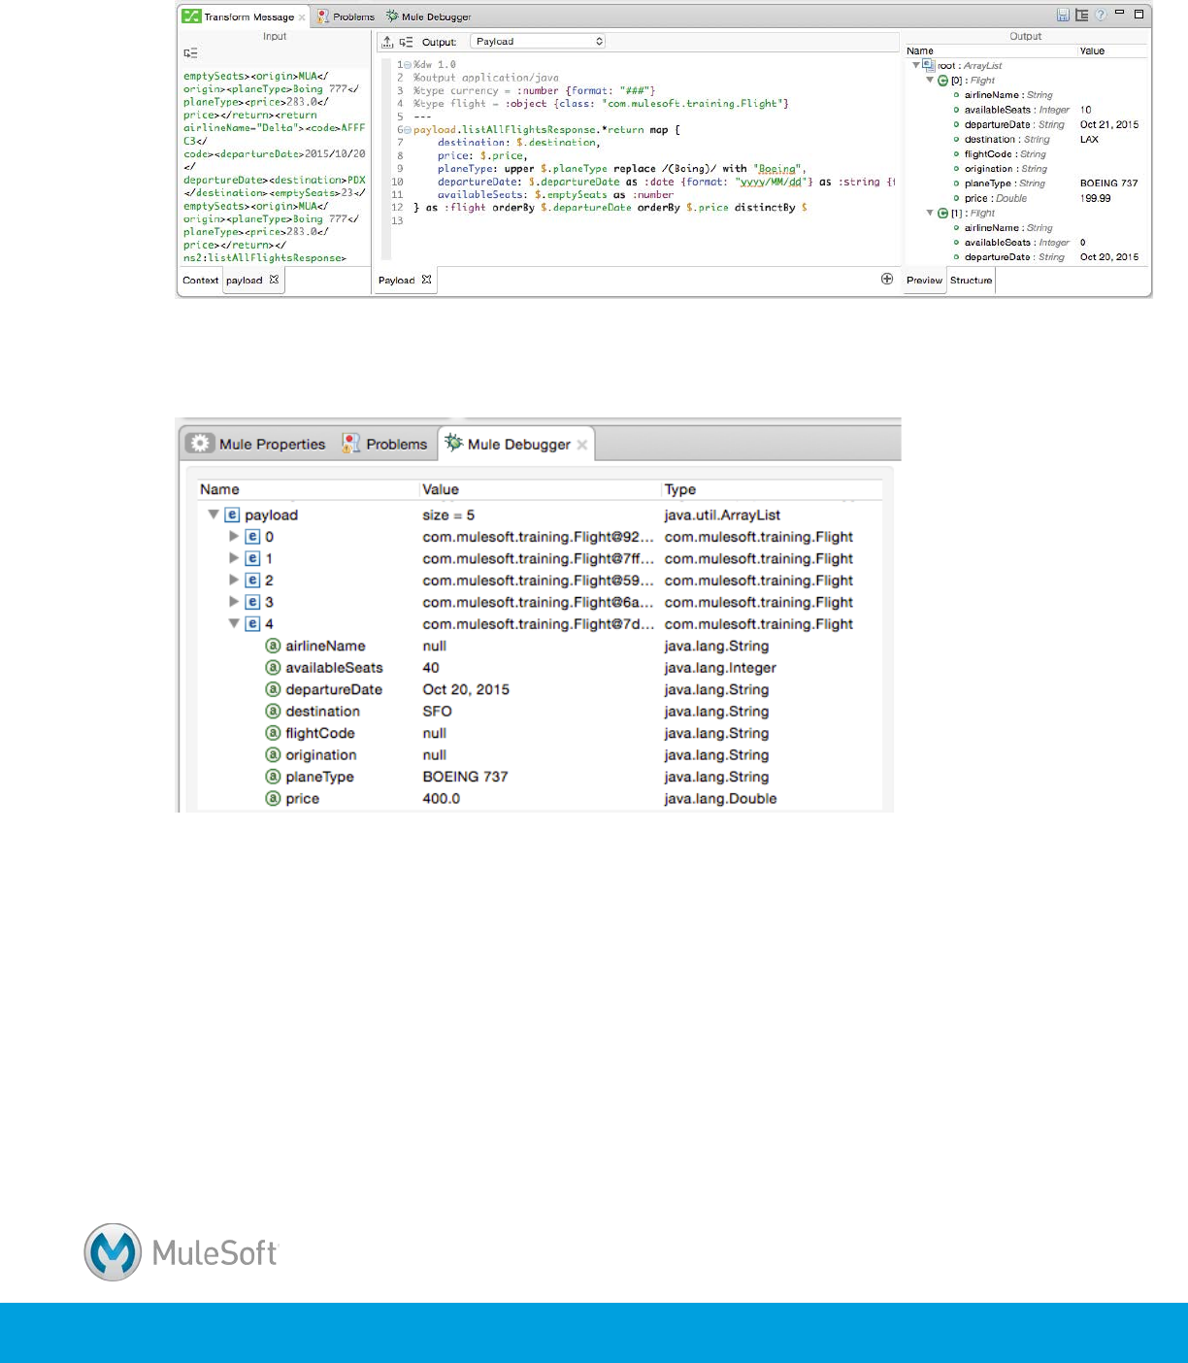Screen dimensions: 1188x1363
Task: Add a new target with the plus circle icon
Action: (886, 280)
